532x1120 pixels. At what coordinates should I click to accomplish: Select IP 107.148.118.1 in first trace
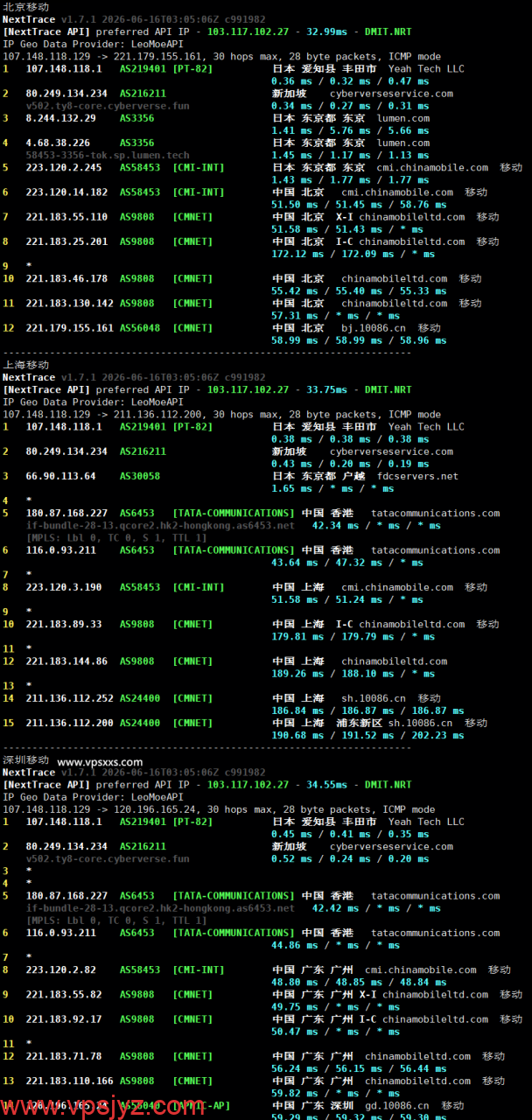click(64, 68)
